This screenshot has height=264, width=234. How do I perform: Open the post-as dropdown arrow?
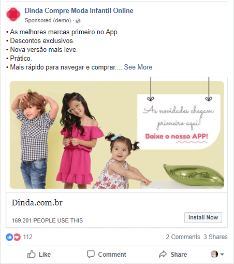click(x=222, y=254)
